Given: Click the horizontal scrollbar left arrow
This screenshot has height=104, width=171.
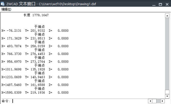Looking at the screenshot, I should tap(150, 101).
